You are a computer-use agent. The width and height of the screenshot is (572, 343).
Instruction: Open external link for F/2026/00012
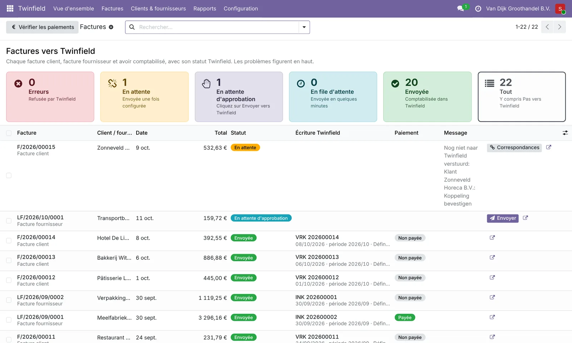tap(492, 278)
